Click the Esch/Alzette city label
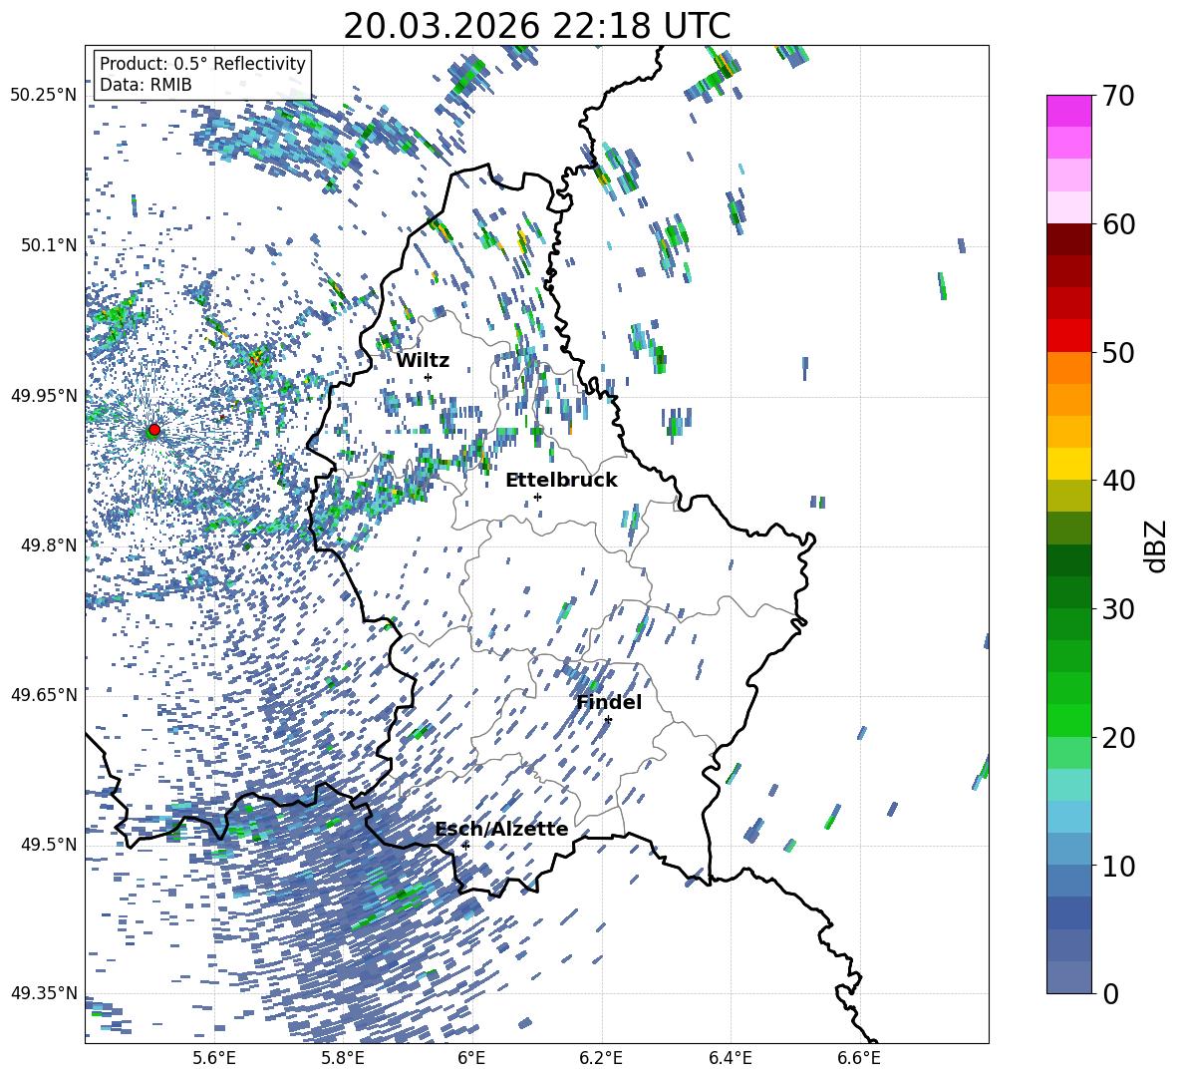This screenshot has height=1078, width=1180. pos(501,829)
